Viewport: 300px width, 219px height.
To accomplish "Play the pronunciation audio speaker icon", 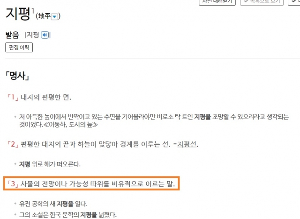I will coord(45,35).
